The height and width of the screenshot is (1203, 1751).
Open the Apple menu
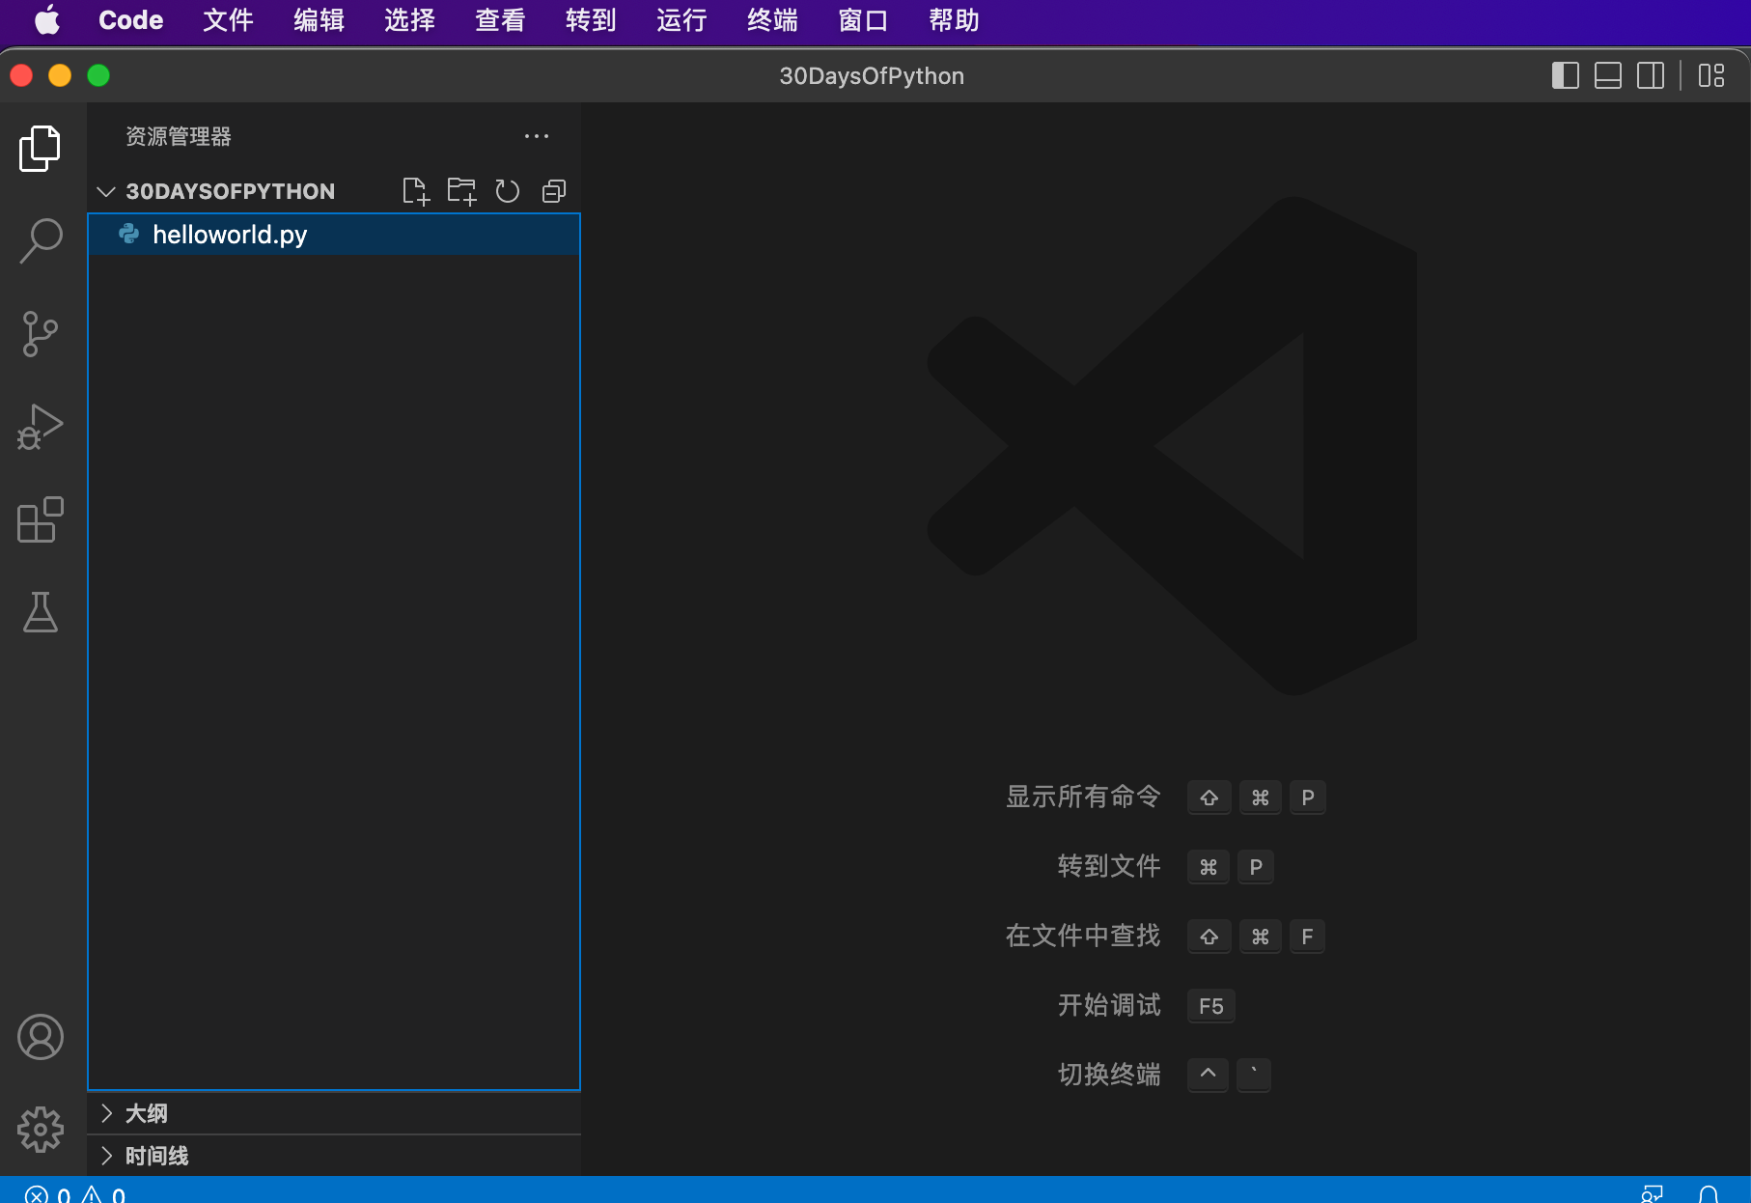(x=47, y=20)
